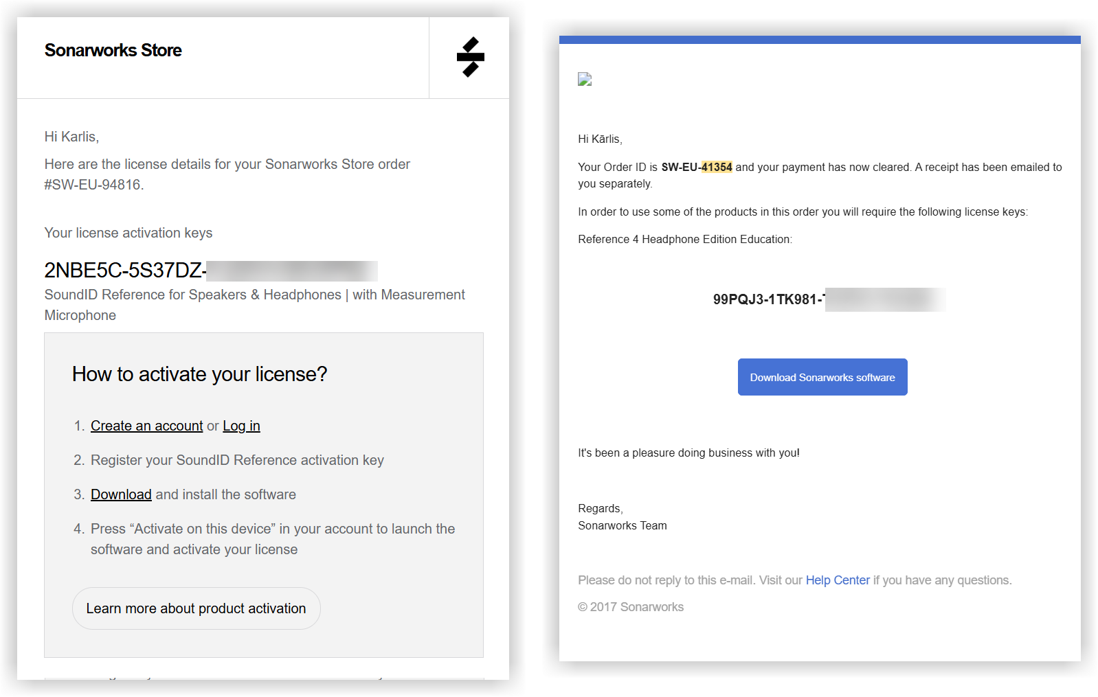Click the 'Download' link in step 3

(121, 494)
